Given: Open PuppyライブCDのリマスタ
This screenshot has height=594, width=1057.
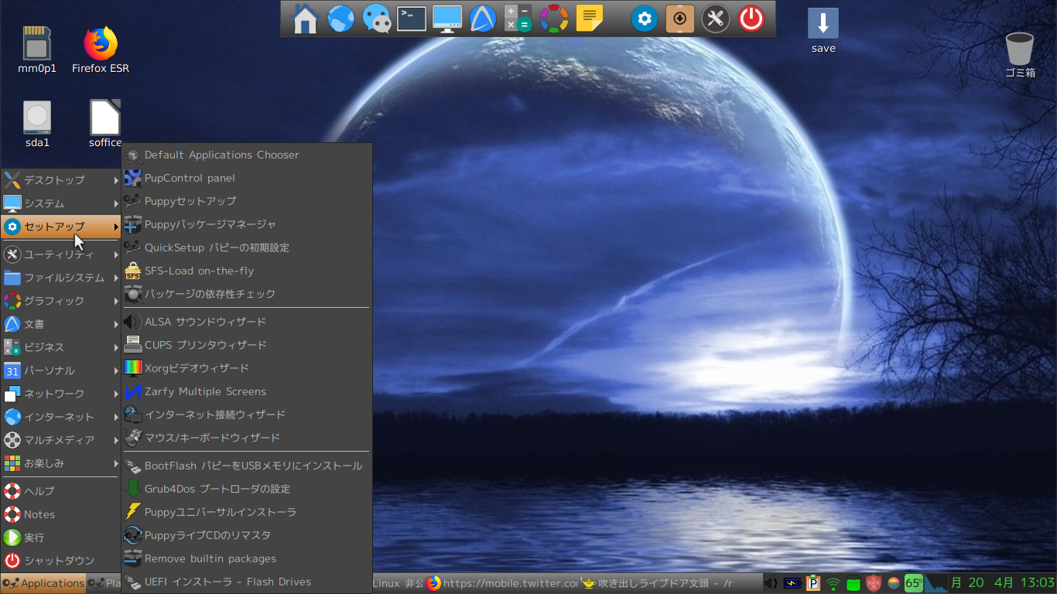Looking at the screenshot, I should (x=247, y=535).
